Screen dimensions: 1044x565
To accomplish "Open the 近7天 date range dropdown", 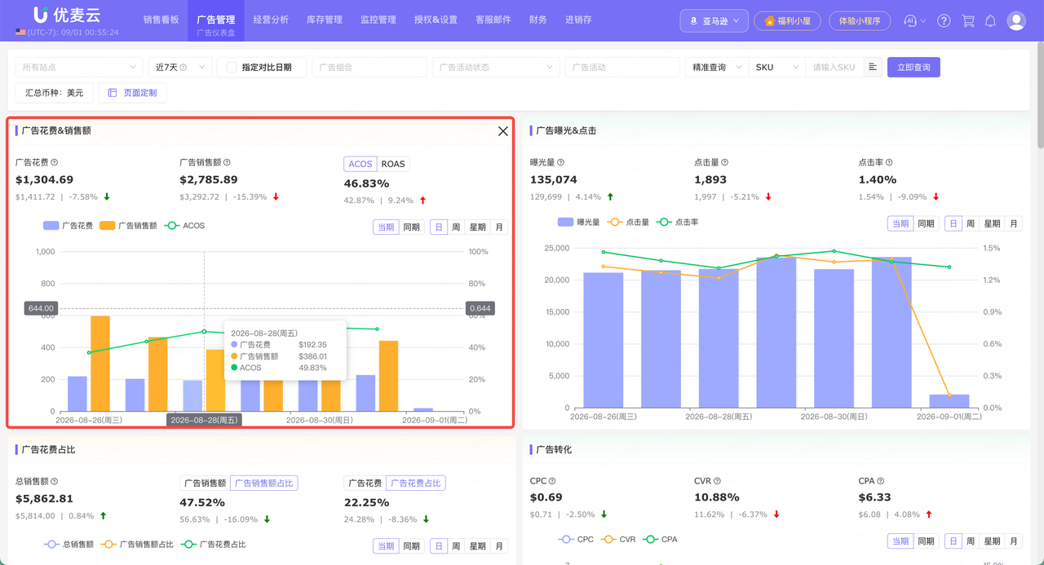I will coord(180,67).
